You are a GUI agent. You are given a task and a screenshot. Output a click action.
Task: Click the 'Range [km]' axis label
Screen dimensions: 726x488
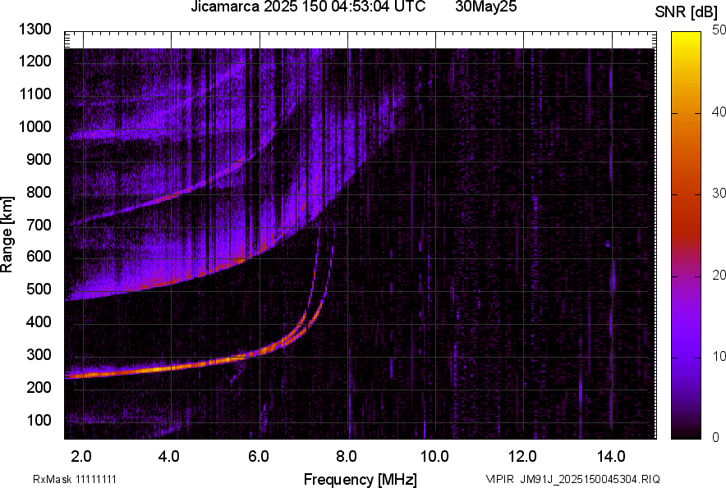pos(7,235)
